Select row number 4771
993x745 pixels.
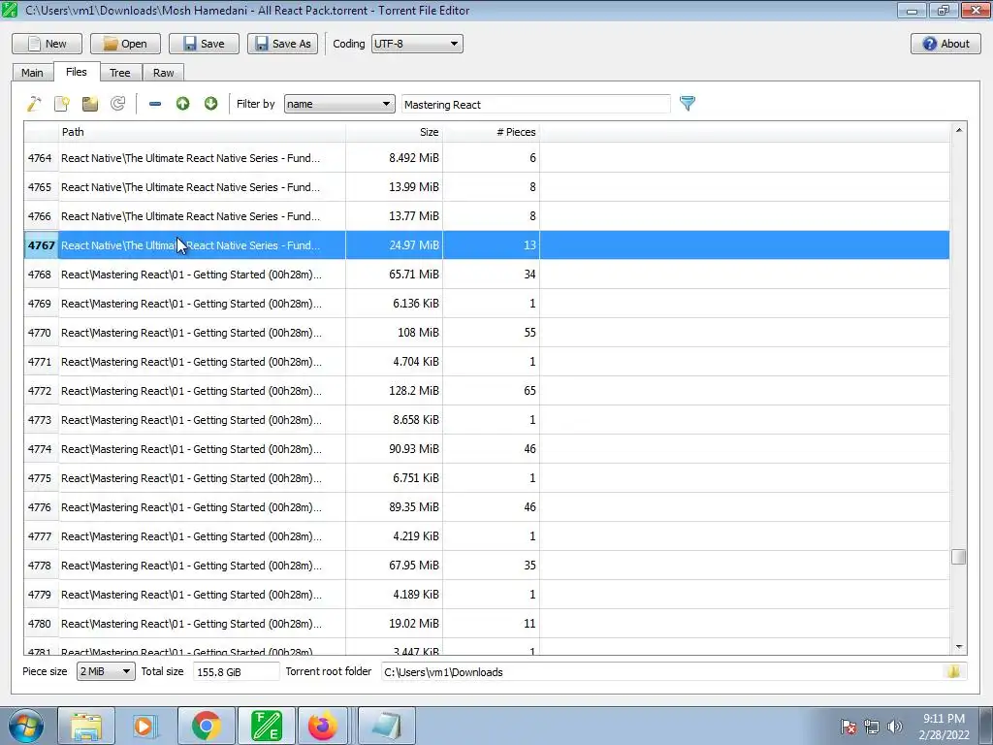pos(40,362)
